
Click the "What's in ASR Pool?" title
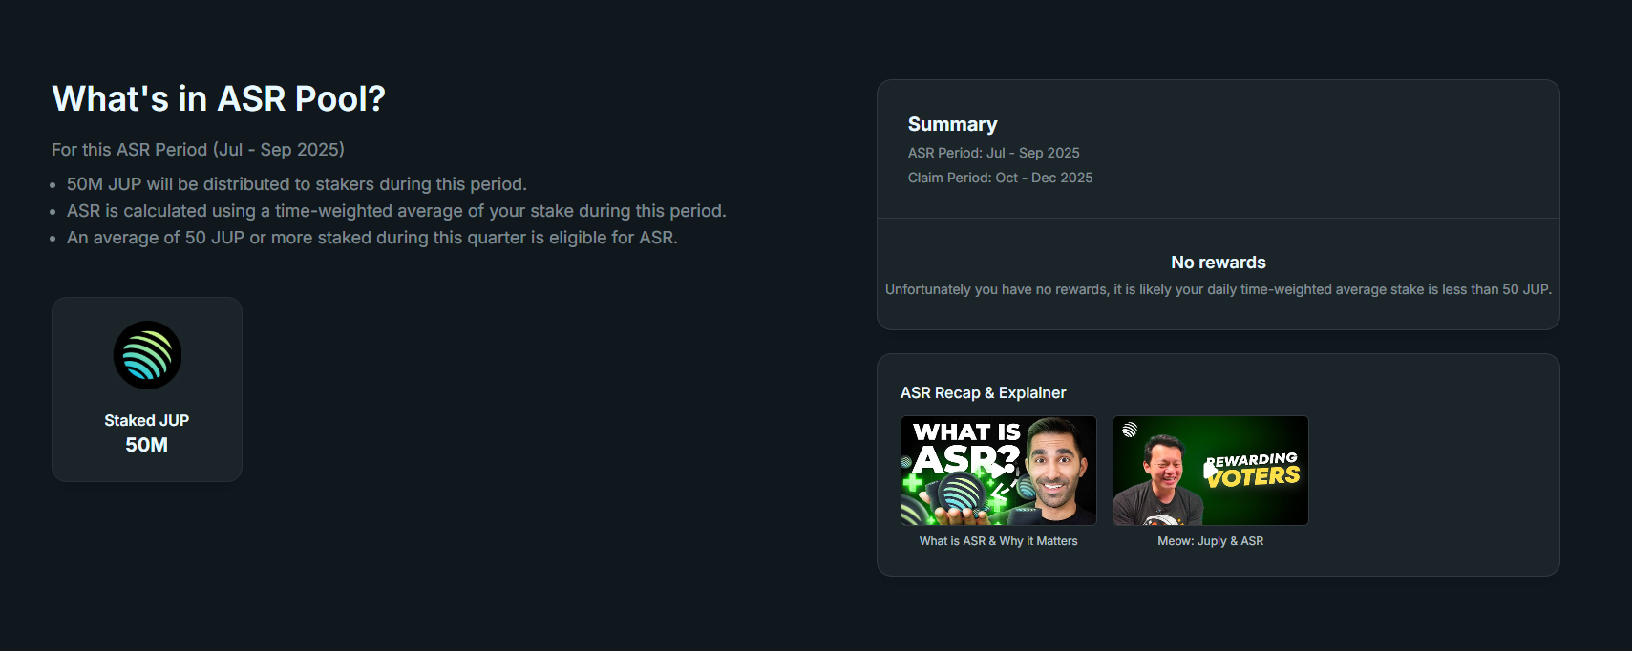click(x=219, y=99)
